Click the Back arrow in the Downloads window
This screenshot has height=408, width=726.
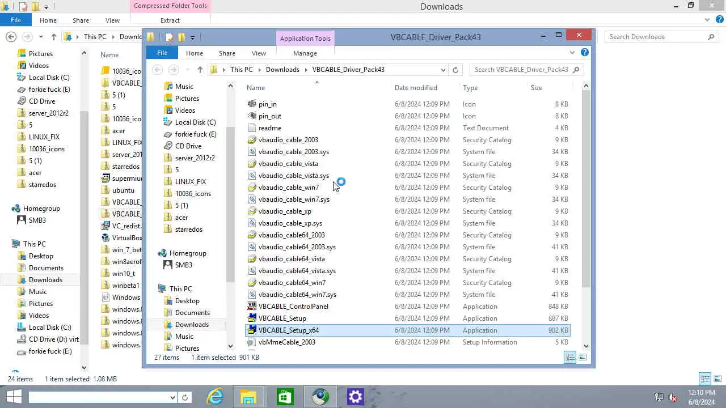tap(11, 37)
